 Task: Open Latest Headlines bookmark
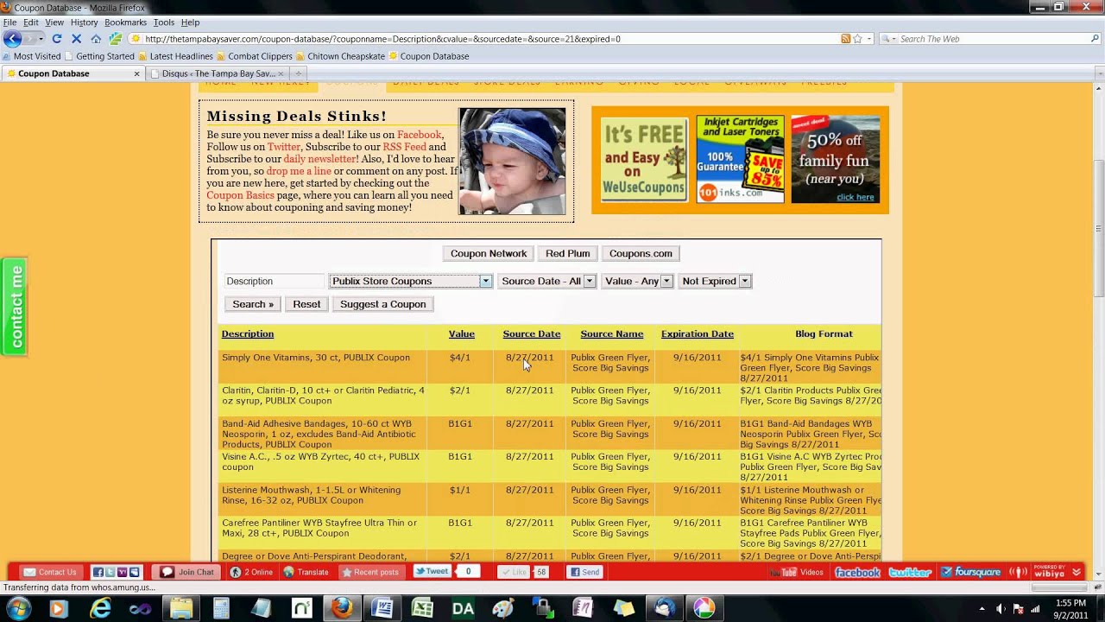point(175,56)
